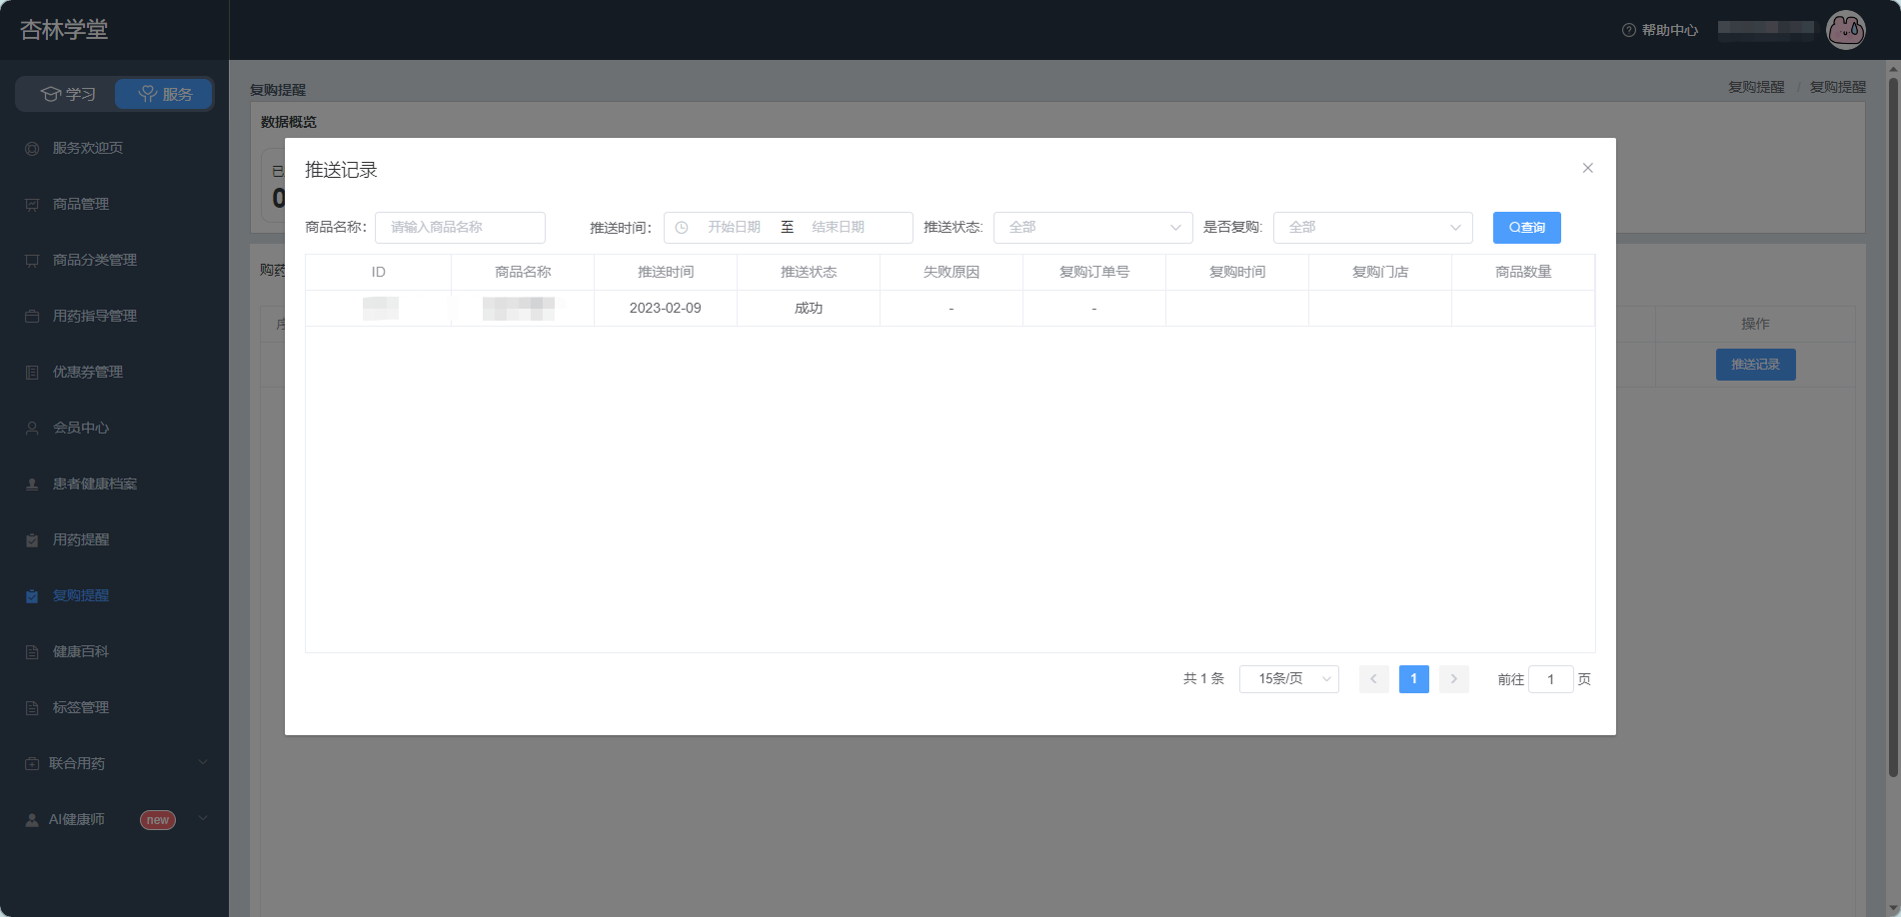1901x917 pixels.
Task: Close the 推送记录 dialog
Action: click(x=1587, y=168)
